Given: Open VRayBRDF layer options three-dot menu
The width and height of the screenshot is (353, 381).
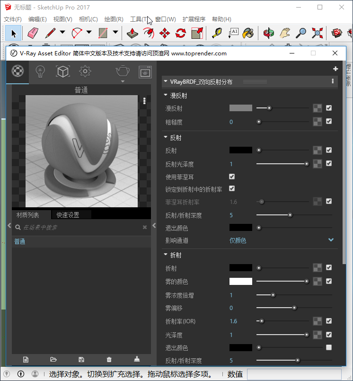Looking at the screenshot, I should coord(333,81).
